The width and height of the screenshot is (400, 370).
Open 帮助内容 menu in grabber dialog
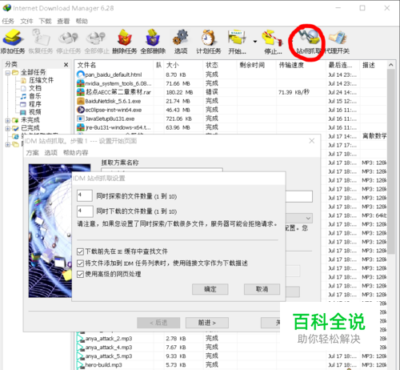point(75,153)
